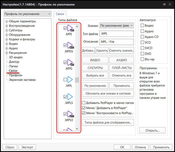
Task: Expand Общие параметры tree node
Action: [x=6, y=21]
